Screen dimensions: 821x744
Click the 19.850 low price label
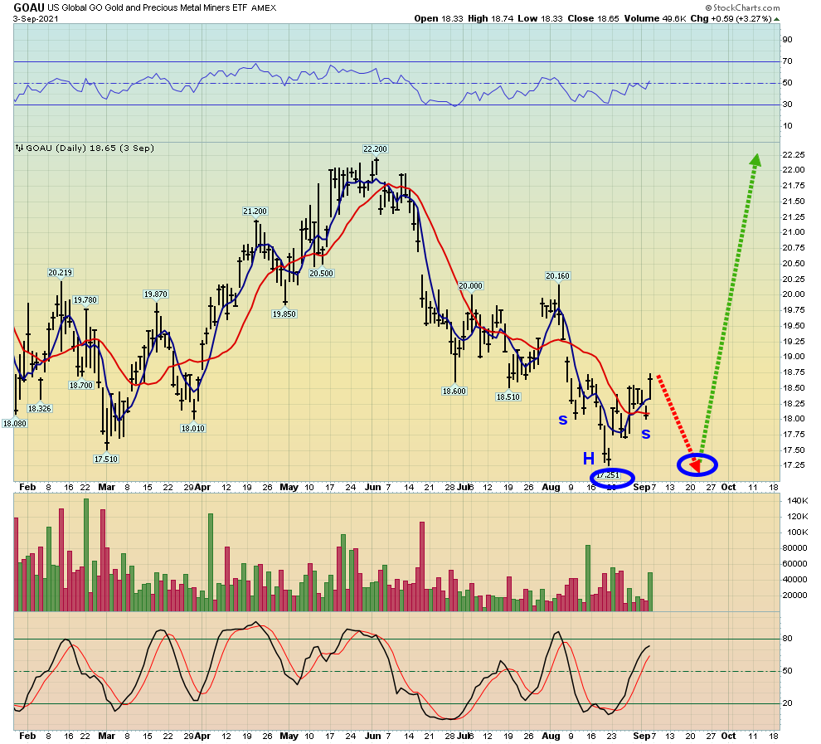pyautogui.click(x=284, y=314)
